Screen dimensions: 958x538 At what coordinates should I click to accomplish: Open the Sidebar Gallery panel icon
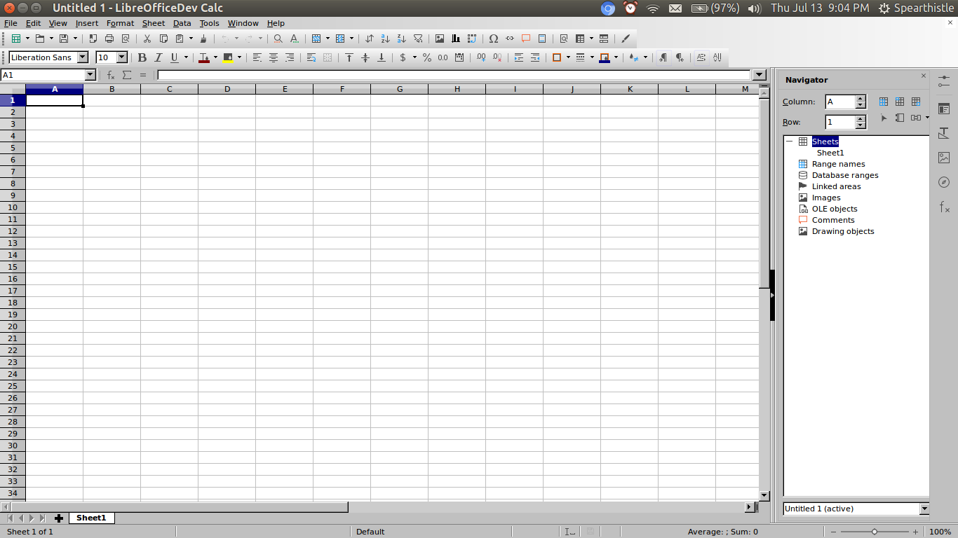coord(944,158)
